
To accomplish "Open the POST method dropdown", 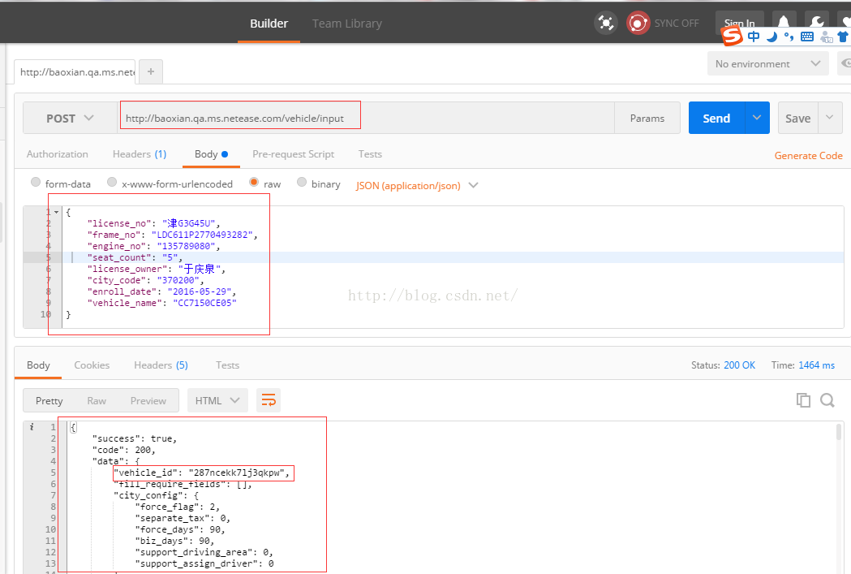I will [x=70, y=118].
